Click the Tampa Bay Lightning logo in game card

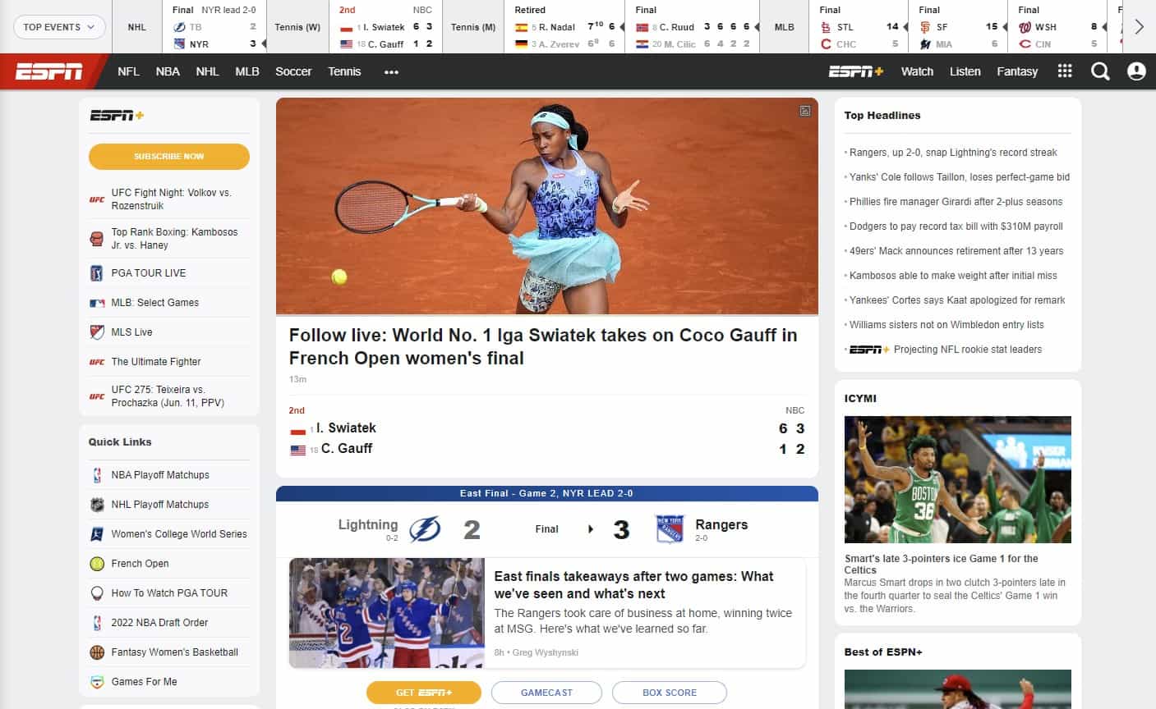[425, 529]
